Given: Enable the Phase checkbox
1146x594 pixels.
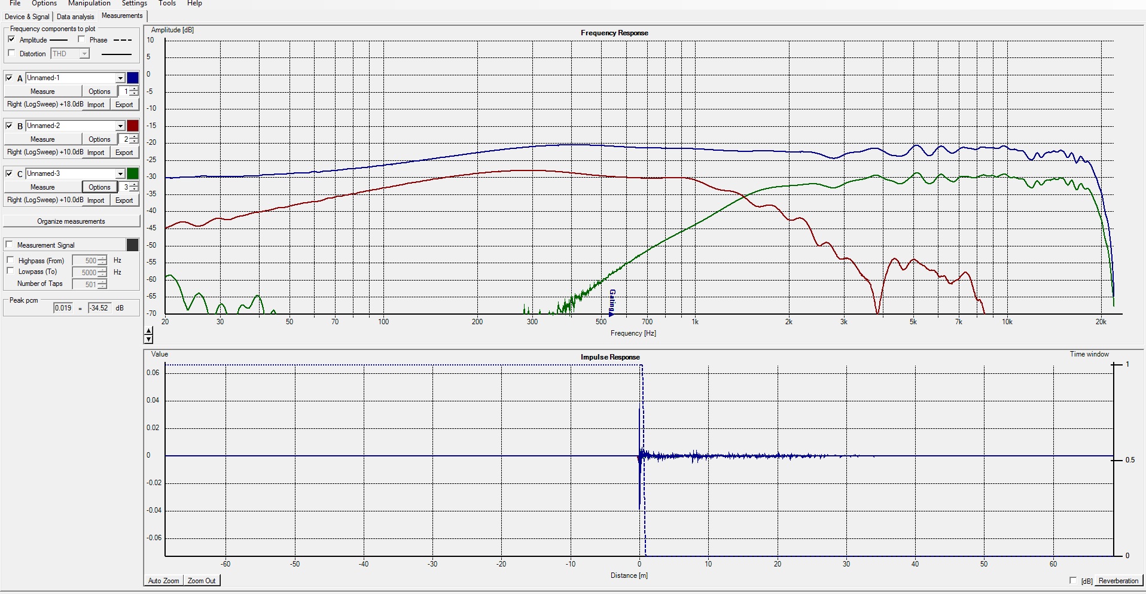Looking at the screenshot, I should (81, 39).
